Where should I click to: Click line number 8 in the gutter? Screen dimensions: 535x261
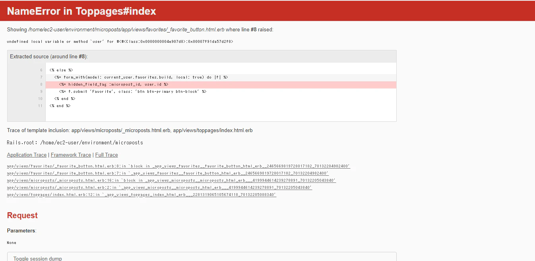pyautogui.click(x=41, y=84)
